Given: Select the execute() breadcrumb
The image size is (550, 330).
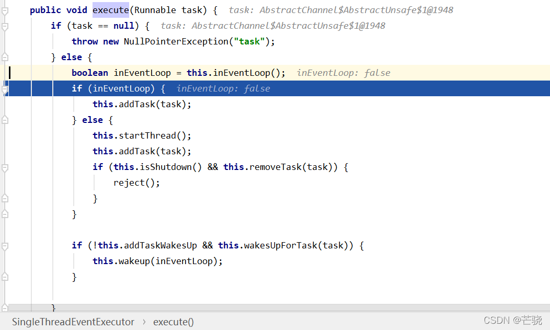Looking at the screenshot, I should click(x=173, y=322).
